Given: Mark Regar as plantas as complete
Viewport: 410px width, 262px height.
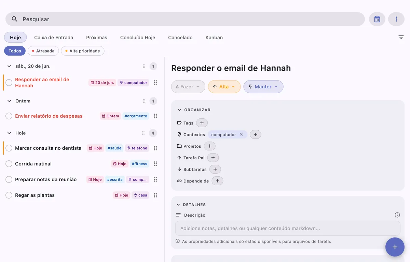Looking at the screenshot, I should [9, 195].
